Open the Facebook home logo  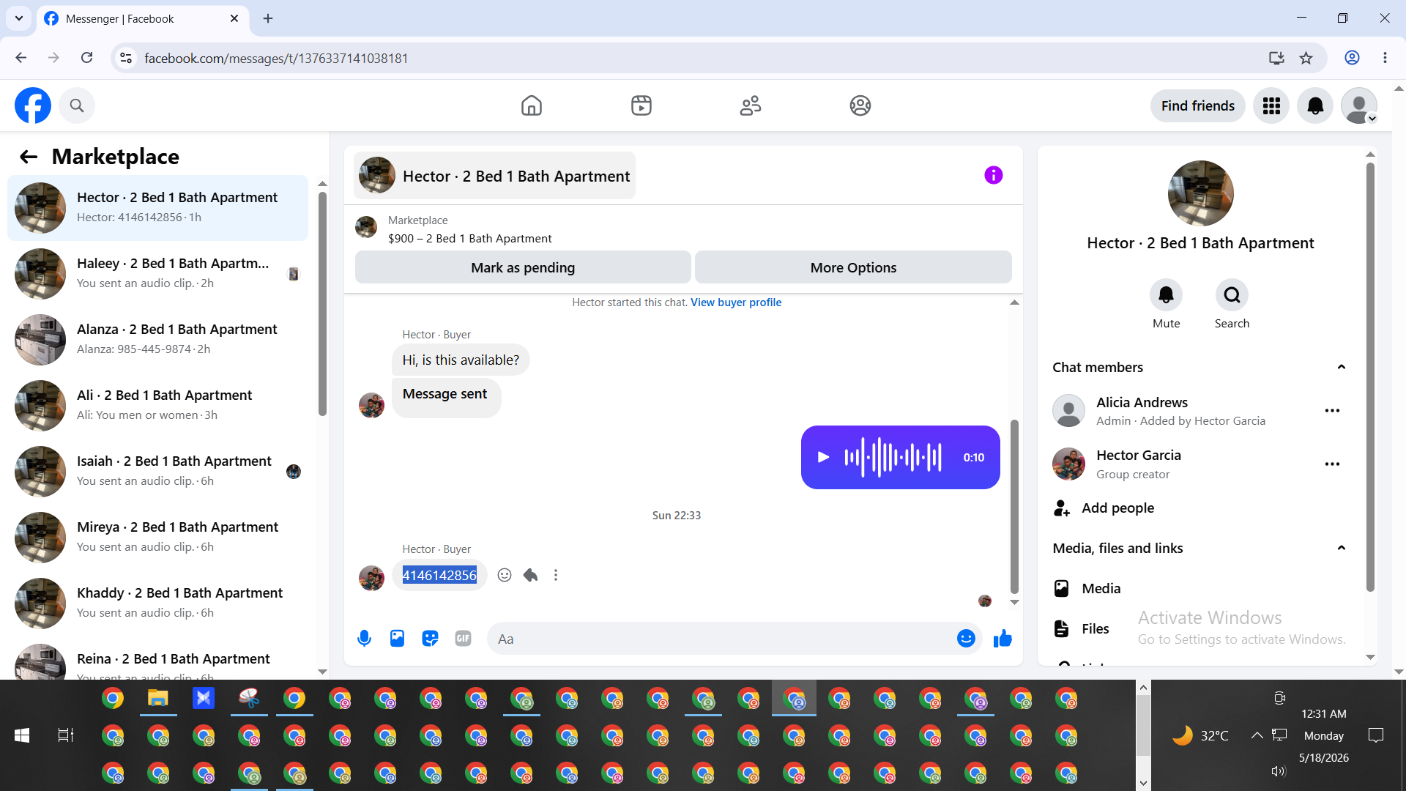(33, 105)
